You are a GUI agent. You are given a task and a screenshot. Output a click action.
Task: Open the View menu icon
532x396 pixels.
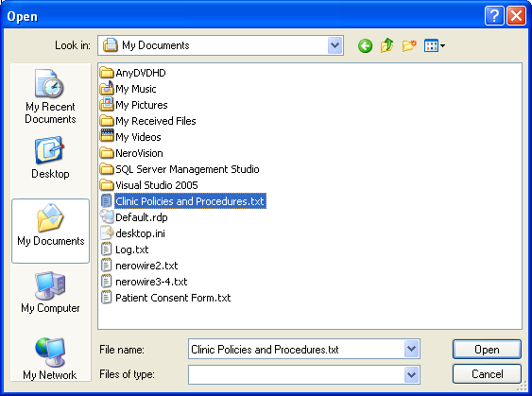click(435, 45)
